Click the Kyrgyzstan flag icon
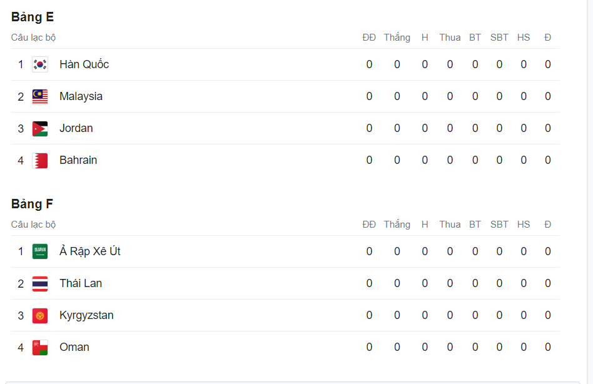Screen dimensions: 593x384 (40, 315)
